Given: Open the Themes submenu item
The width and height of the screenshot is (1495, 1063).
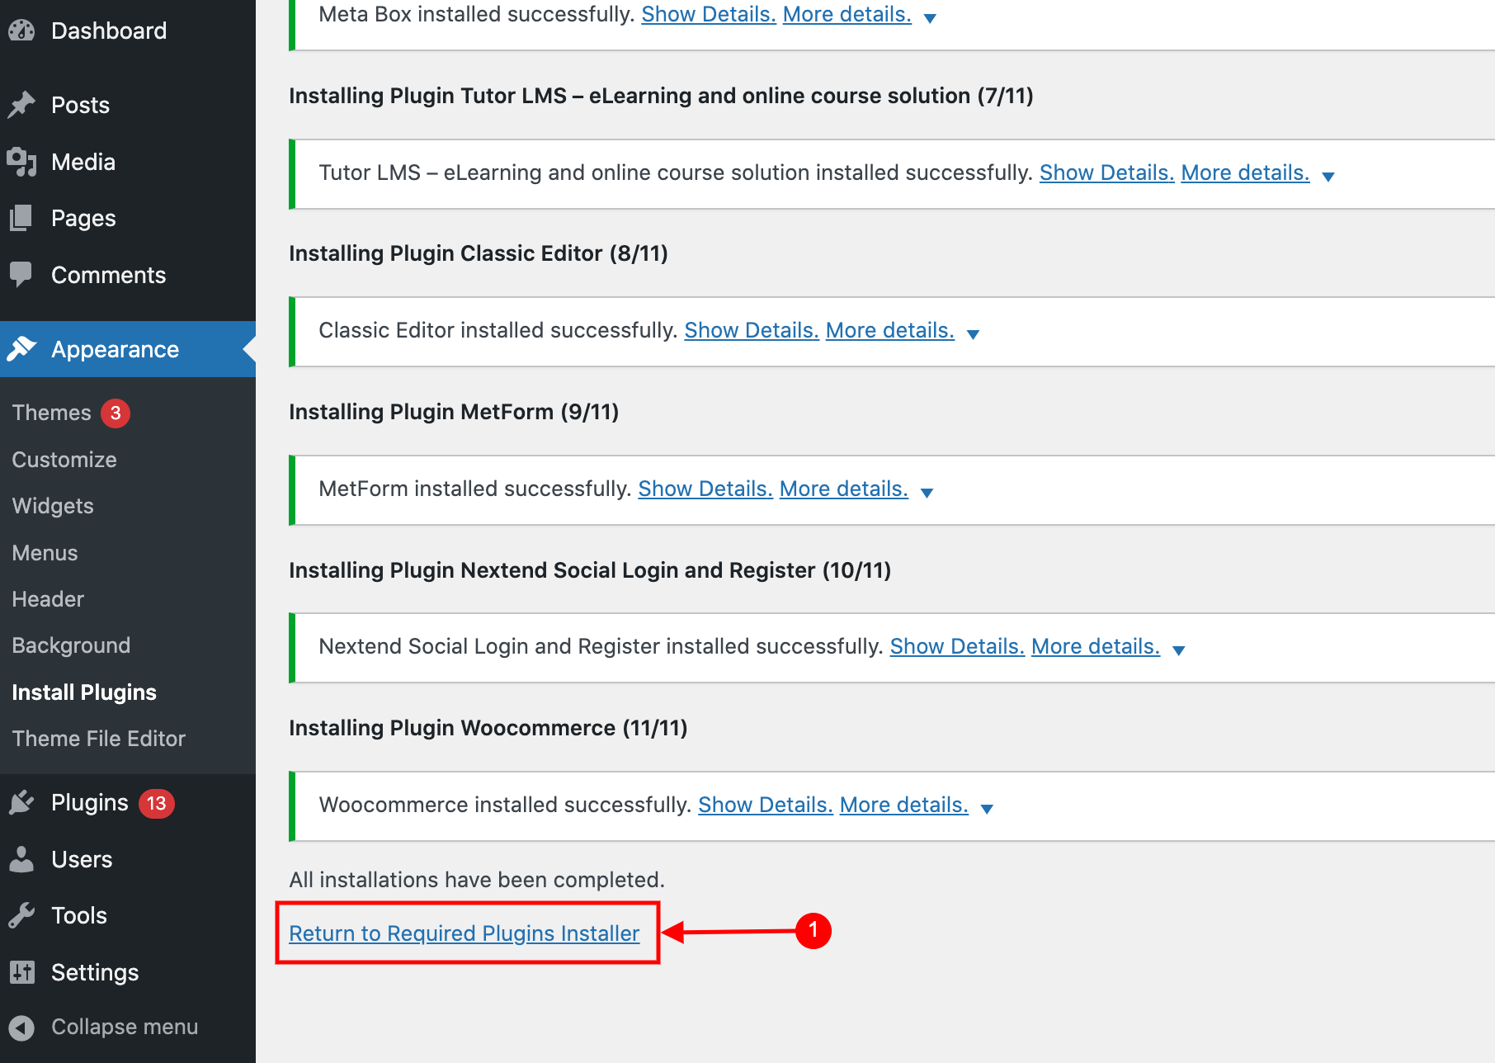Looking at the screenshot, I should 51,413.
